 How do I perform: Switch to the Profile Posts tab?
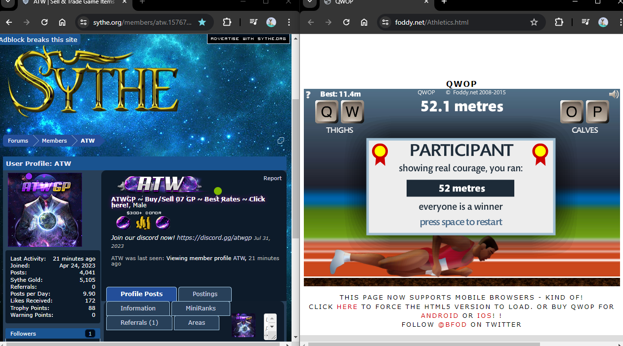141,294
